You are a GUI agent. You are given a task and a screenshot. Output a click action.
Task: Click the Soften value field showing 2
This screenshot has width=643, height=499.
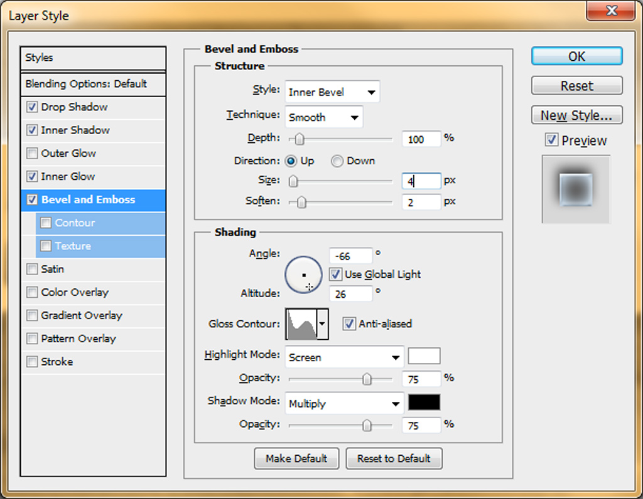(x=421, y=202)
